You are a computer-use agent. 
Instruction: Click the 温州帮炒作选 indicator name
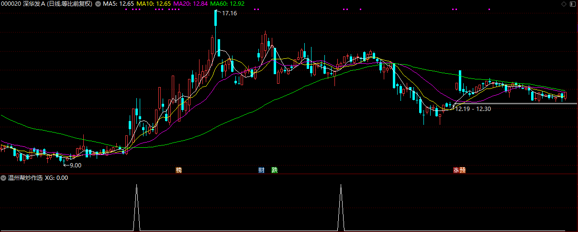point(25,178)
